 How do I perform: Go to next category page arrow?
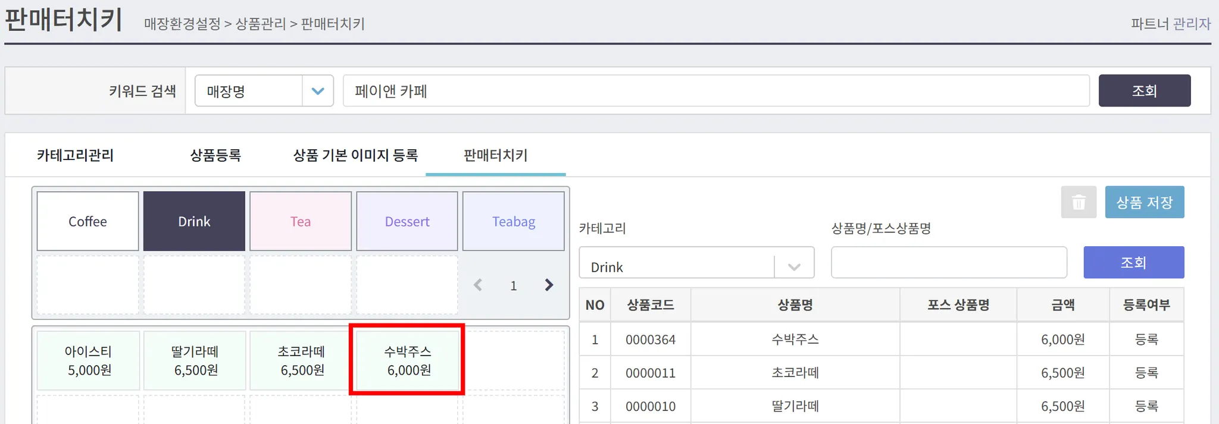click(x=549, y=285)
